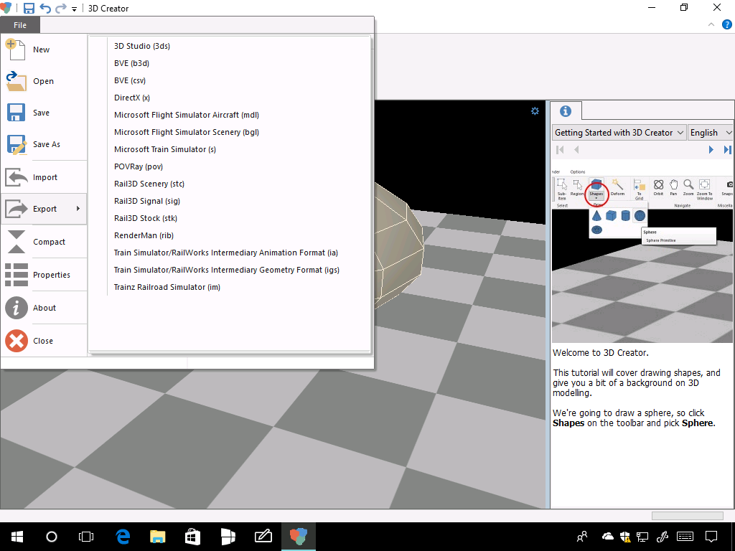Choose Save As in the File menu
The height and width of the screenshot is (551, 735).
tap(44, 144)
